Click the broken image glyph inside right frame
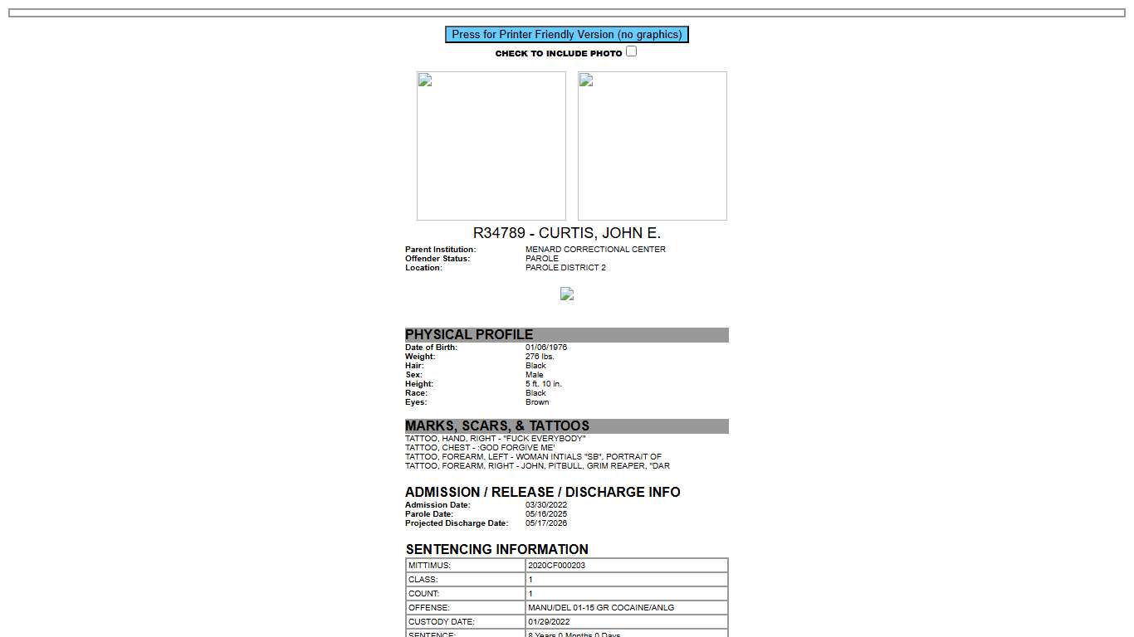1134x637 pixels. tap(584, 80)
